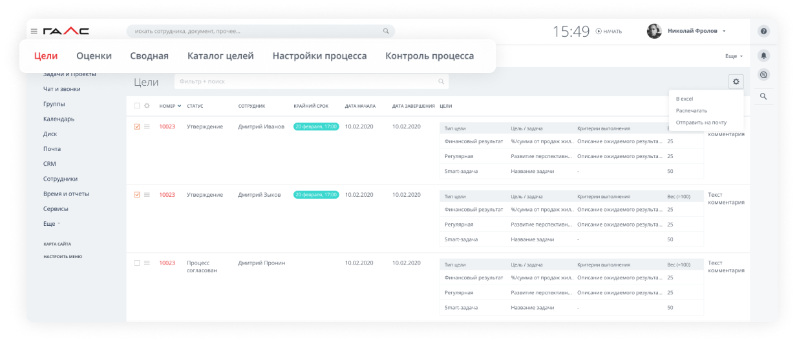
Task: Toggle select-all checkbox in the table header
Action: tap(136, 106)
